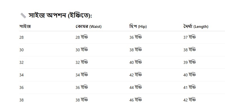Select the কোমর (Waist) column header

(88, 26)
